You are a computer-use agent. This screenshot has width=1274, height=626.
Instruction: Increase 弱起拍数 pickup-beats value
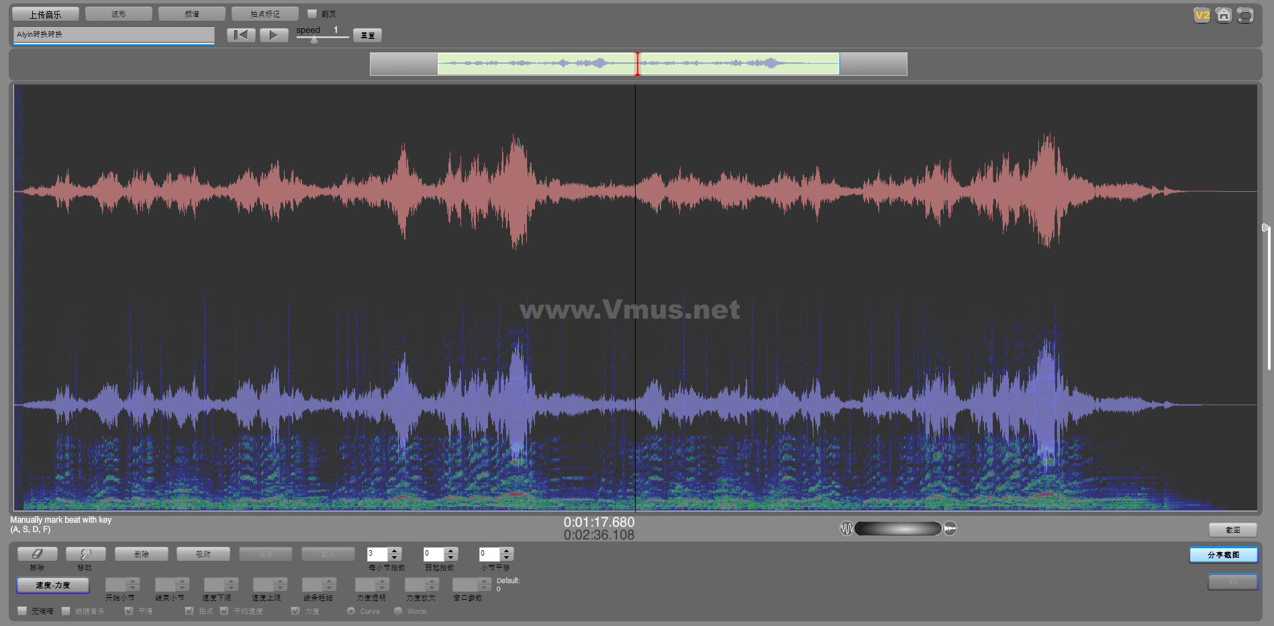[451, 551]
